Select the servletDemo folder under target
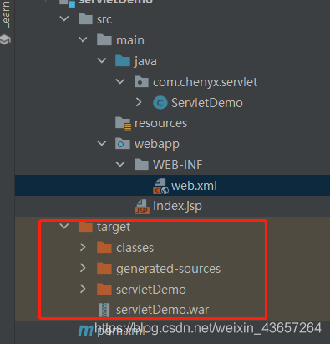 [x=151, y=290]
